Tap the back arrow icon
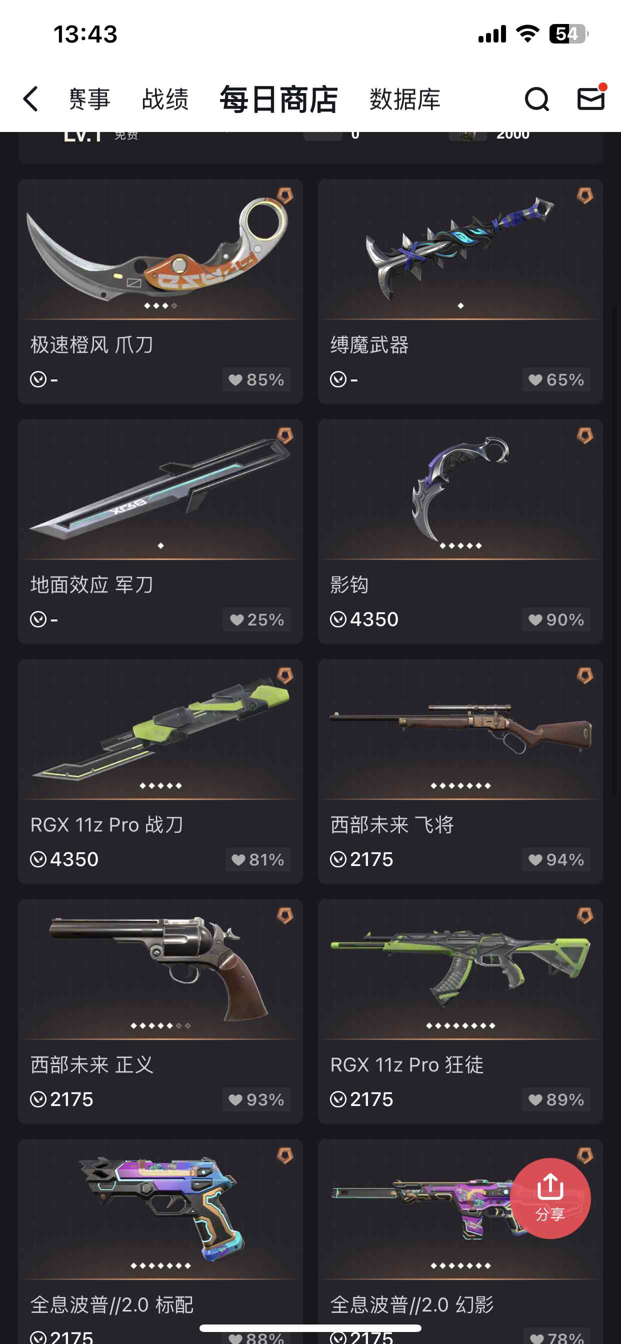 pyautogui.click(x=31, y=99)
